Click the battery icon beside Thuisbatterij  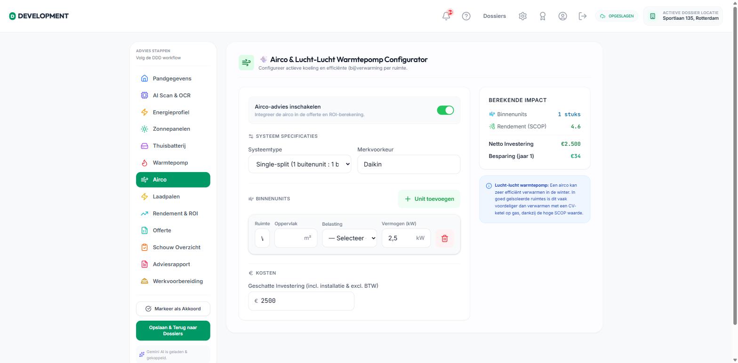tap(144, 146)
